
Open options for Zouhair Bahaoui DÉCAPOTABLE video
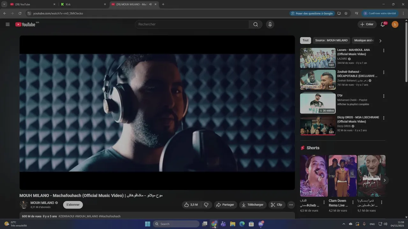tap(384, 72)
